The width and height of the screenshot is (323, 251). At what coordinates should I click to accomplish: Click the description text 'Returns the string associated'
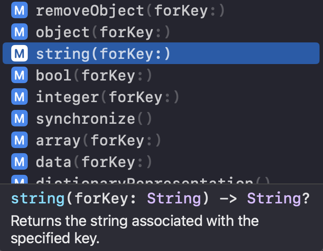point(107,221)
